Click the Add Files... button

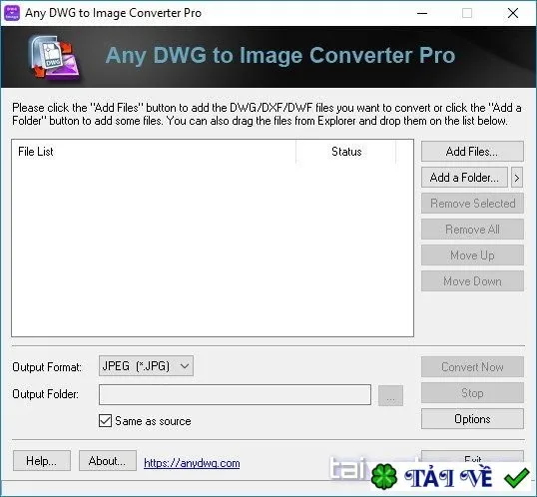coord(472,151)
